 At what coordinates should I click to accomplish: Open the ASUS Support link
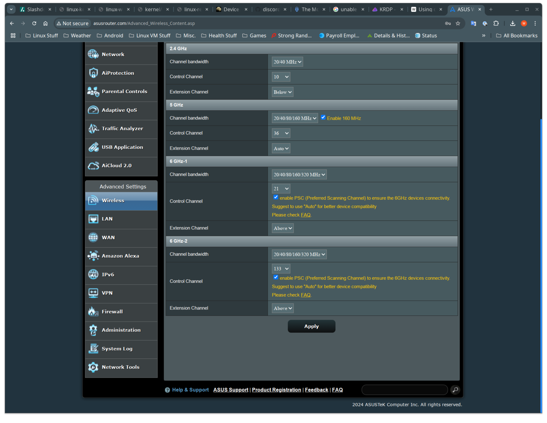pyautogui.click(x=231, y=390)
